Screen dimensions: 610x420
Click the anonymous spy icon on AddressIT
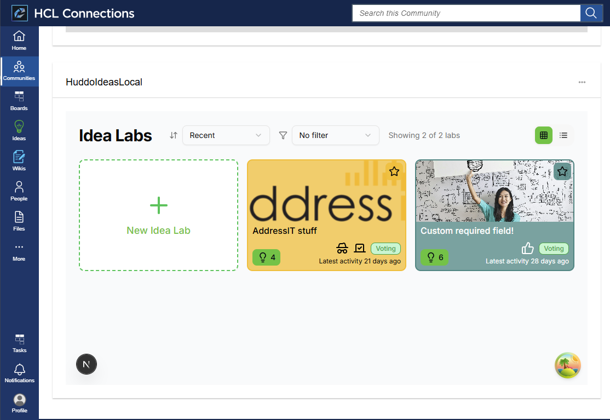[x=342, y=248]
